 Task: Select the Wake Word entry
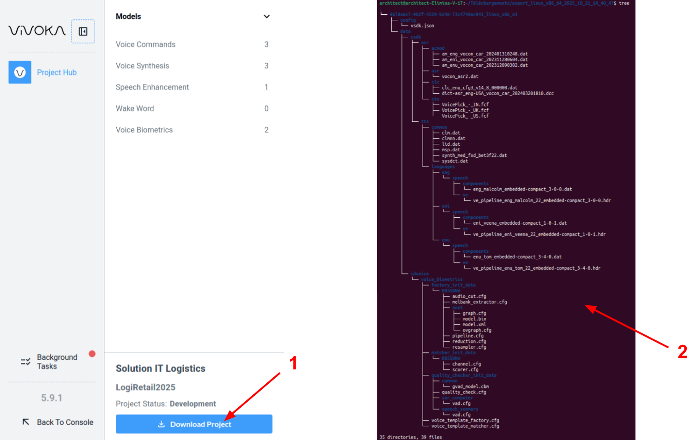pyautogui.click(x=135, y=108)
